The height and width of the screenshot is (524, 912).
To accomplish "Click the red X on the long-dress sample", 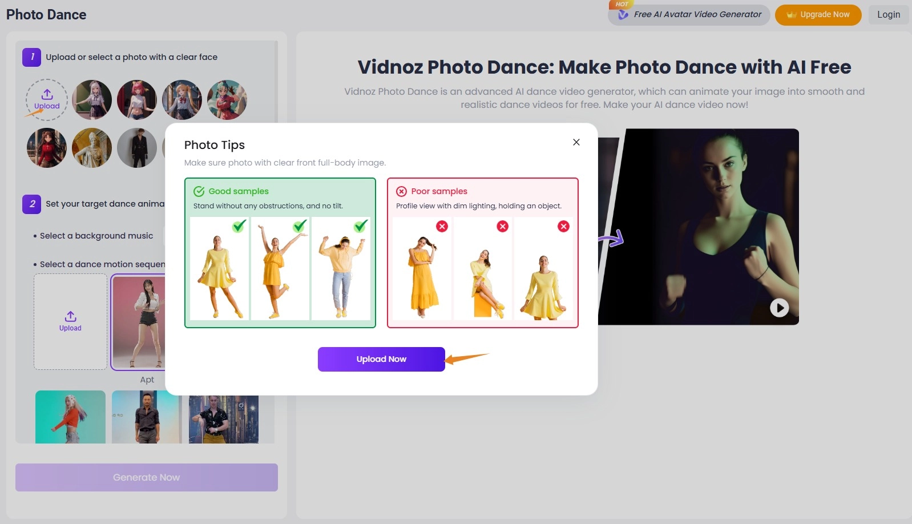I will click(442, 227).
